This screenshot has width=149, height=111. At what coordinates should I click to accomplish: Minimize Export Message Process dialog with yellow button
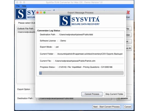[41, 13]
